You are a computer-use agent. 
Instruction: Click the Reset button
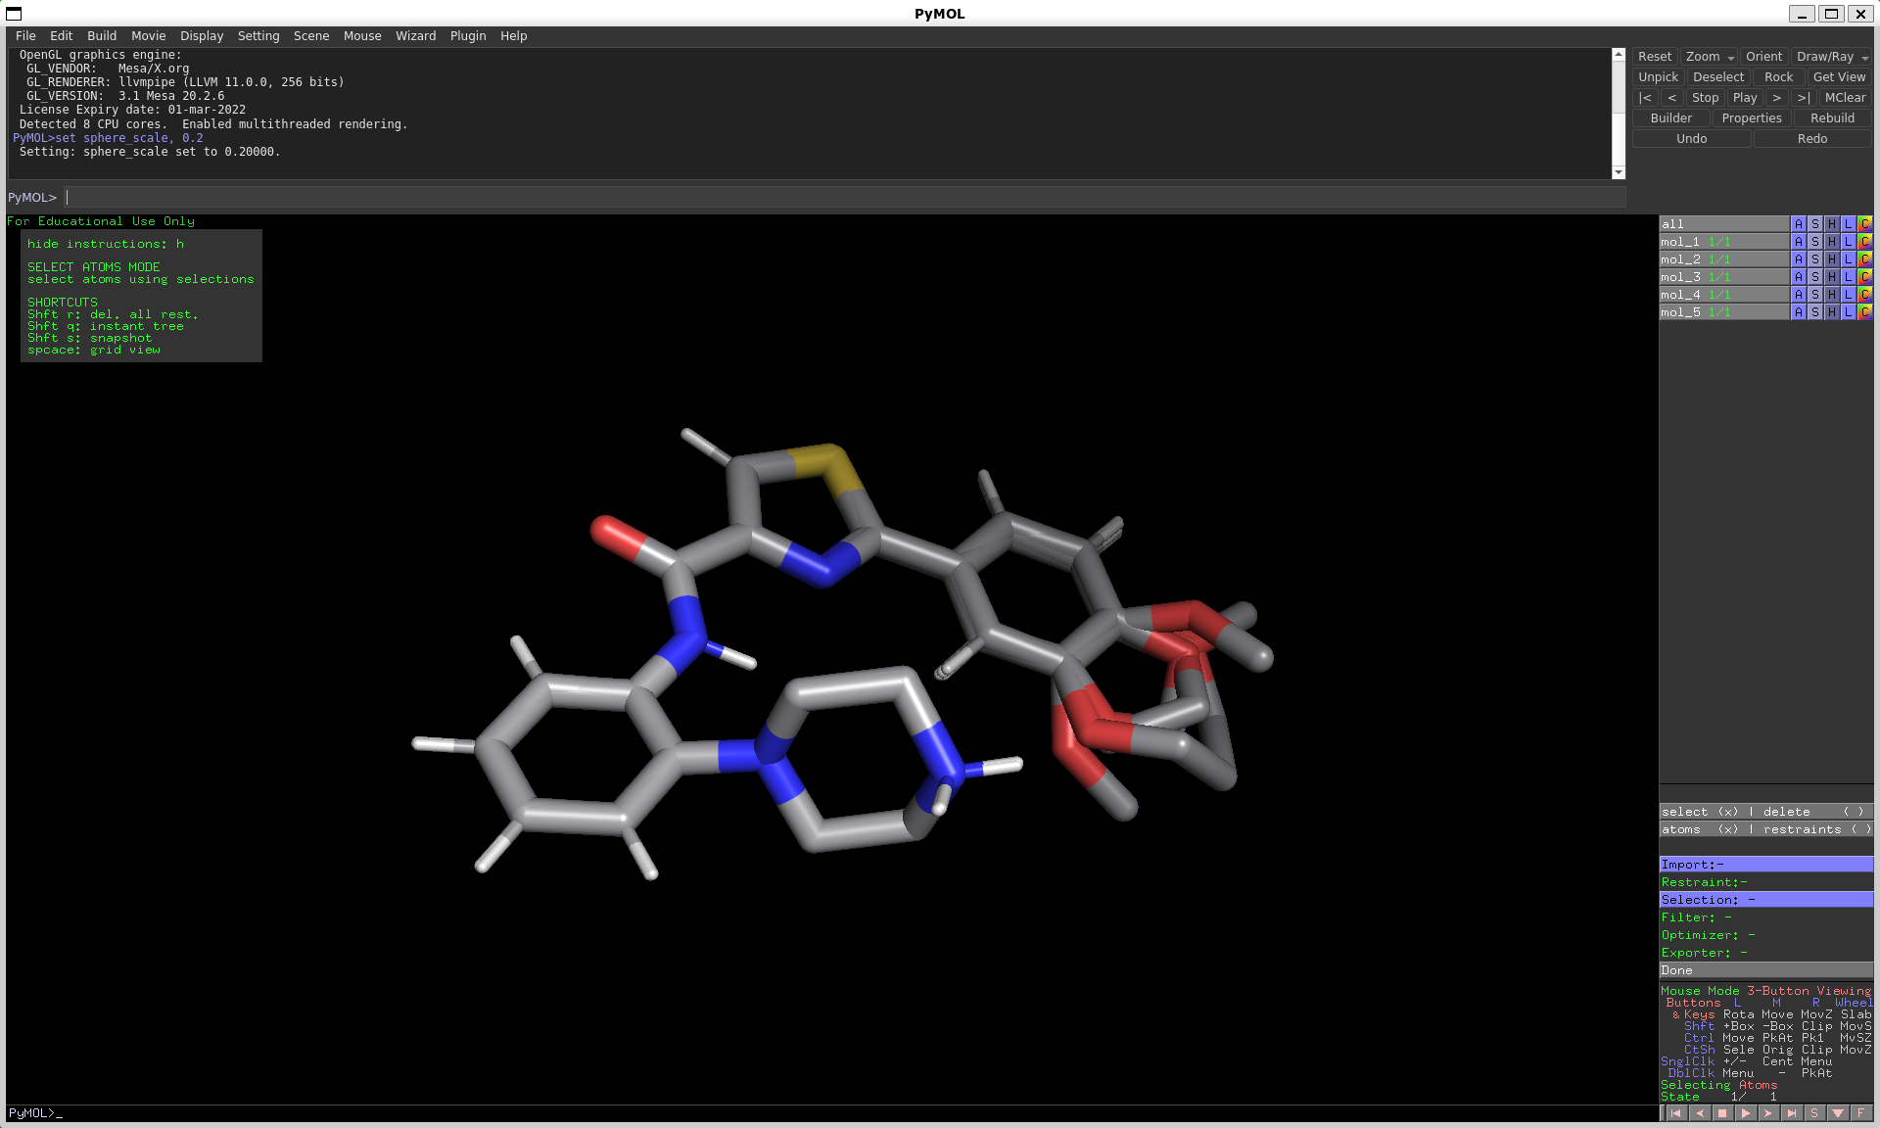[1655, 57]
